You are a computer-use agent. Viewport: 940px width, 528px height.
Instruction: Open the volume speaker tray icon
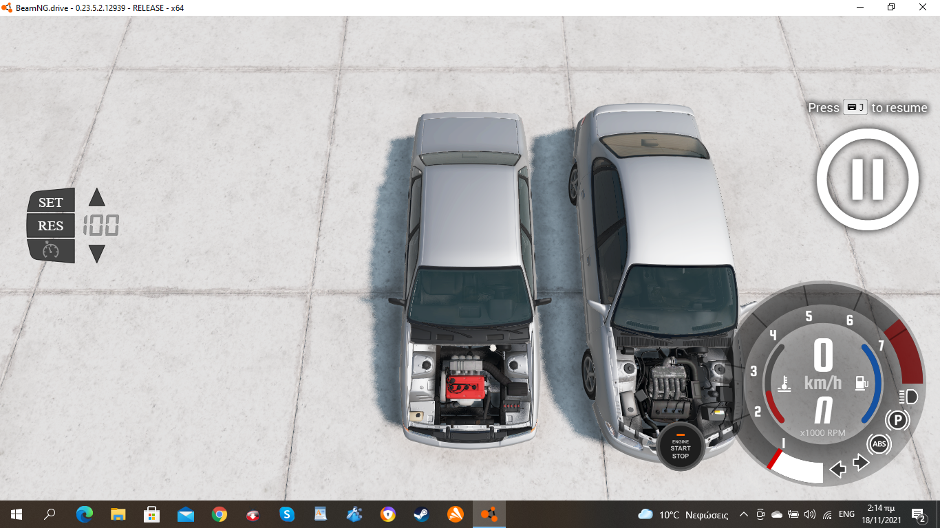[810, 514]
